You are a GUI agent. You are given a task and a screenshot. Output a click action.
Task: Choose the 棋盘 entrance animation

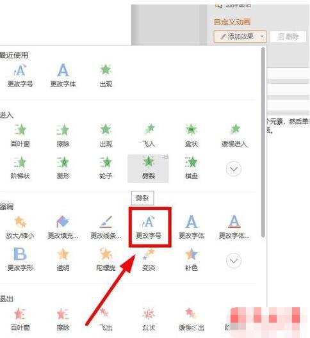coord(192,168)
